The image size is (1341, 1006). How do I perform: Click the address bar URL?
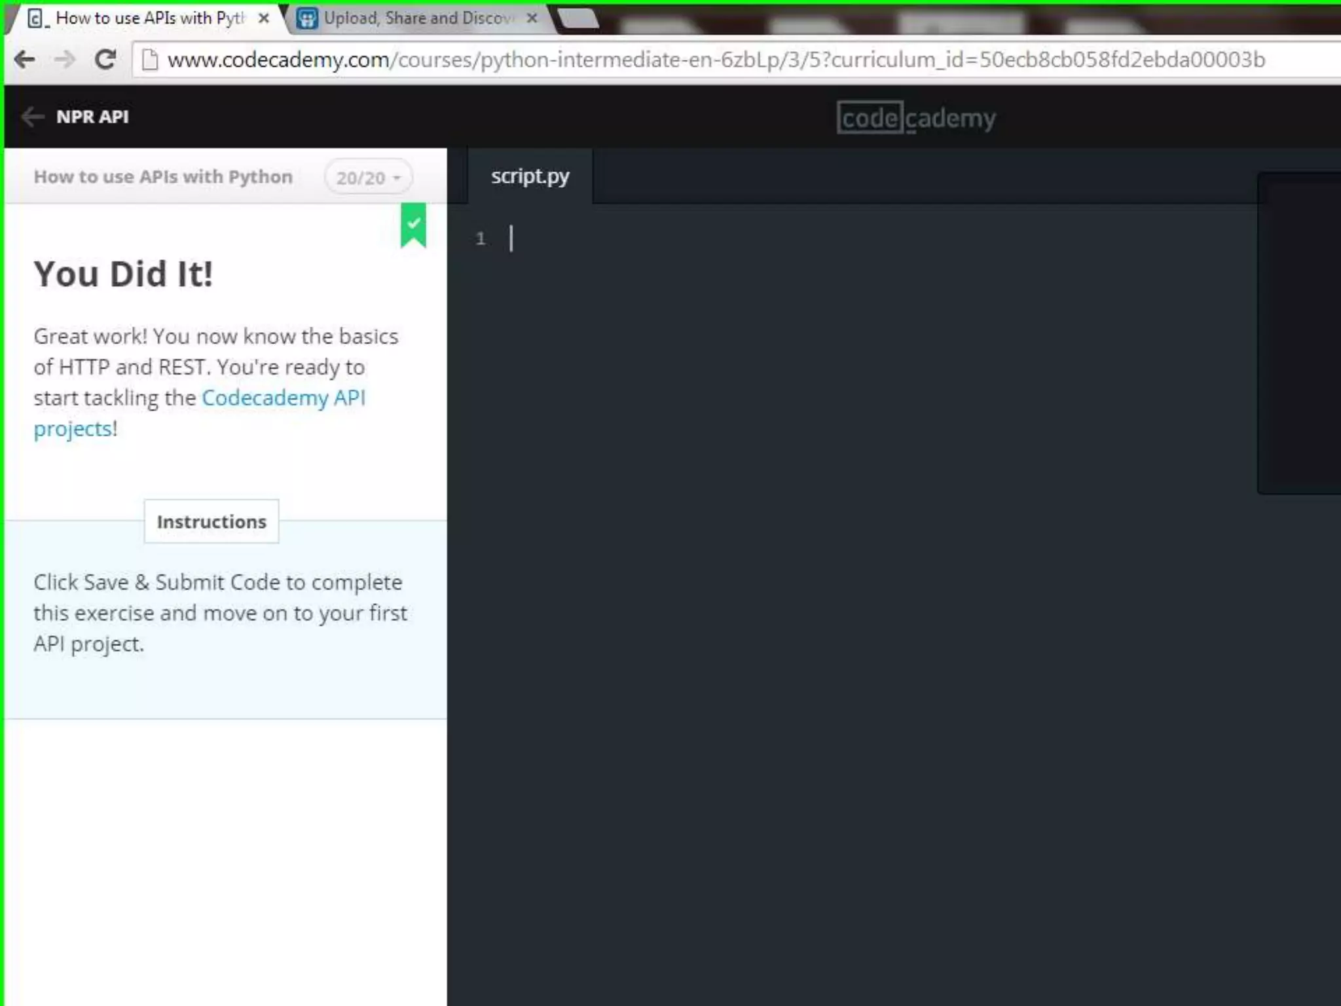pos(716,60)
